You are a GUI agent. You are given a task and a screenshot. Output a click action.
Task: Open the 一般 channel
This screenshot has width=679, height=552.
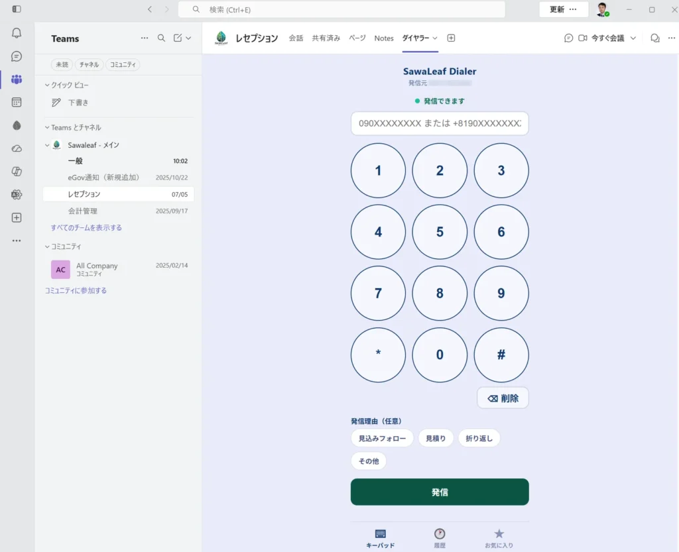pos(118,161)
